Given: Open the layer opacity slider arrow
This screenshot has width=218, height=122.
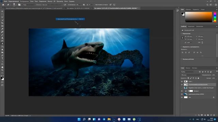Looking at the screenshot, I should click(x=216, y=75).
